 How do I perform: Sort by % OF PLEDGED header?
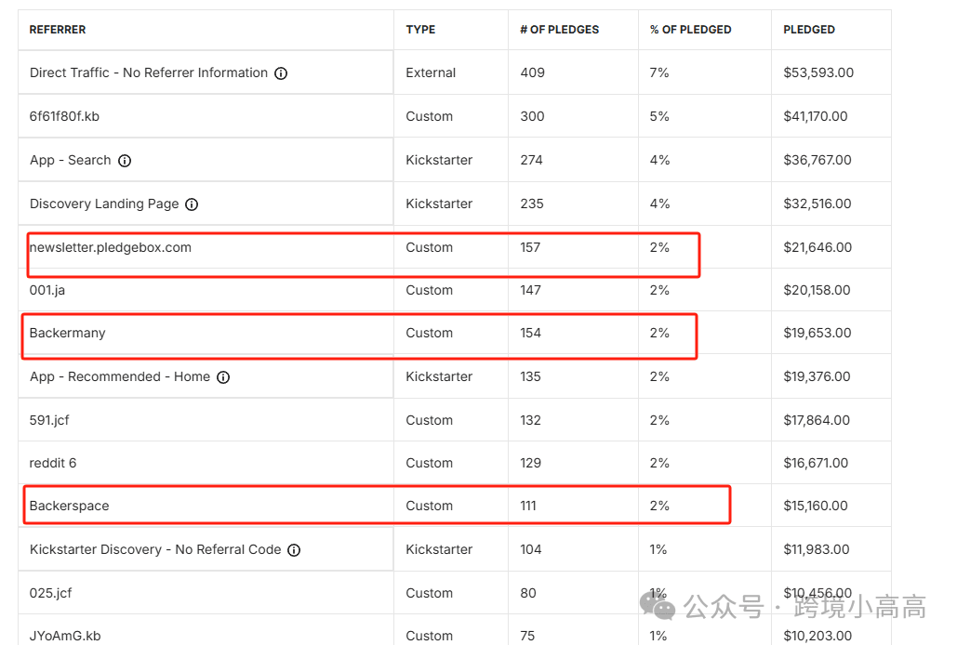[x=690, y=30]
